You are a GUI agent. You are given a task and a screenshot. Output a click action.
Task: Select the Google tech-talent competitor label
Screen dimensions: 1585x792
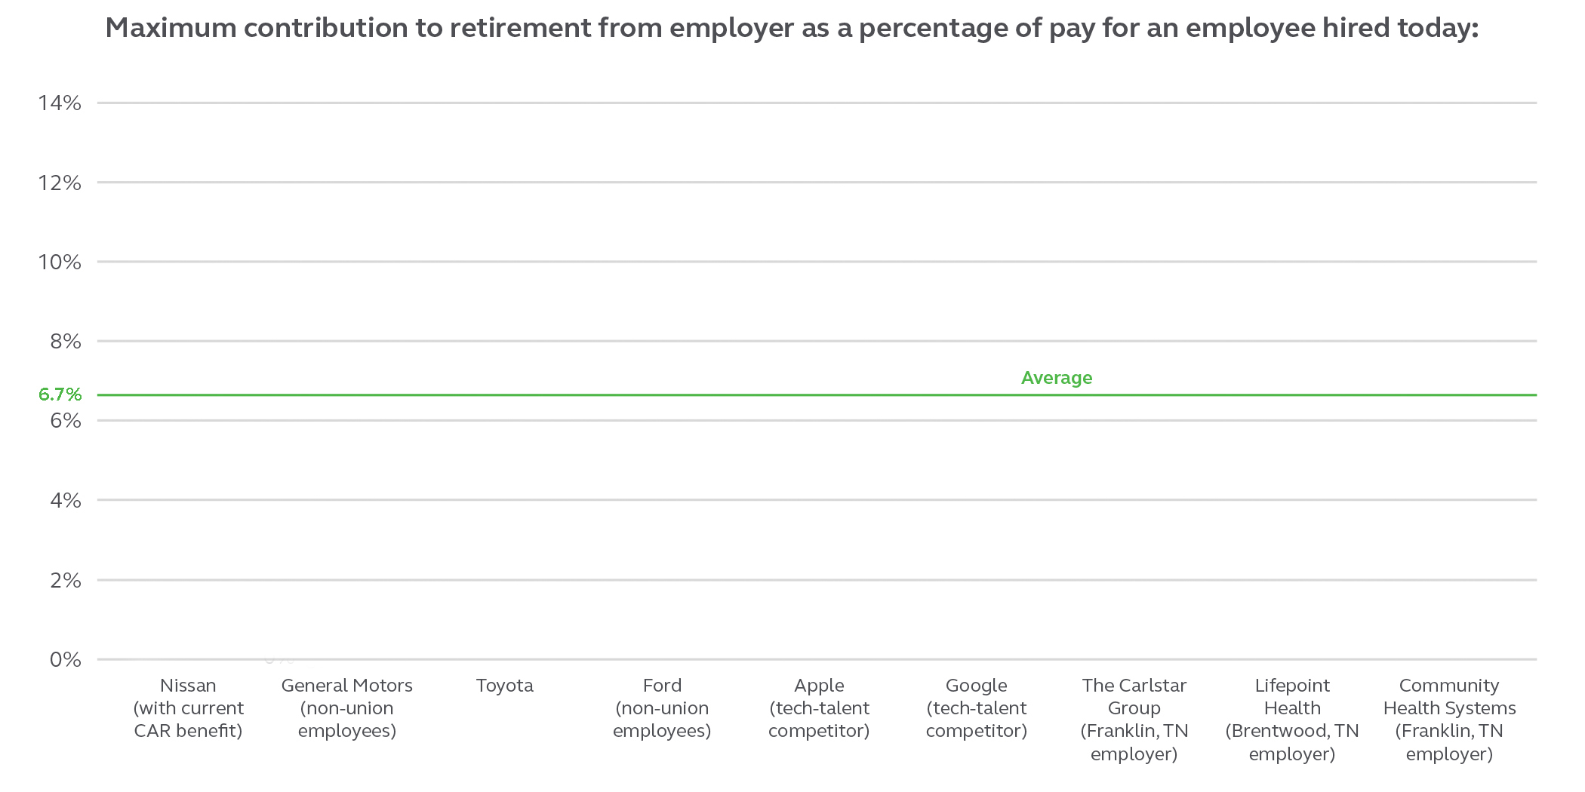tap(977, 708)
